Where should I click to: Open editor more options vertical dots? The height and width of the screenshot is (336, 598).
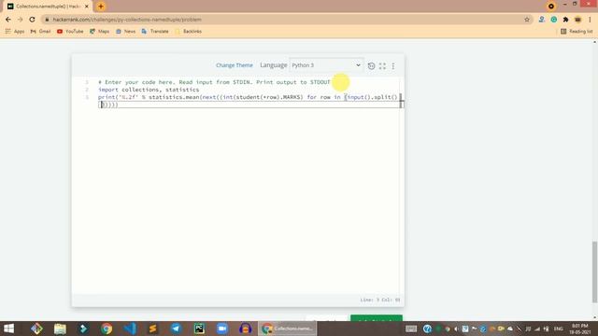(x=393, y=66)
